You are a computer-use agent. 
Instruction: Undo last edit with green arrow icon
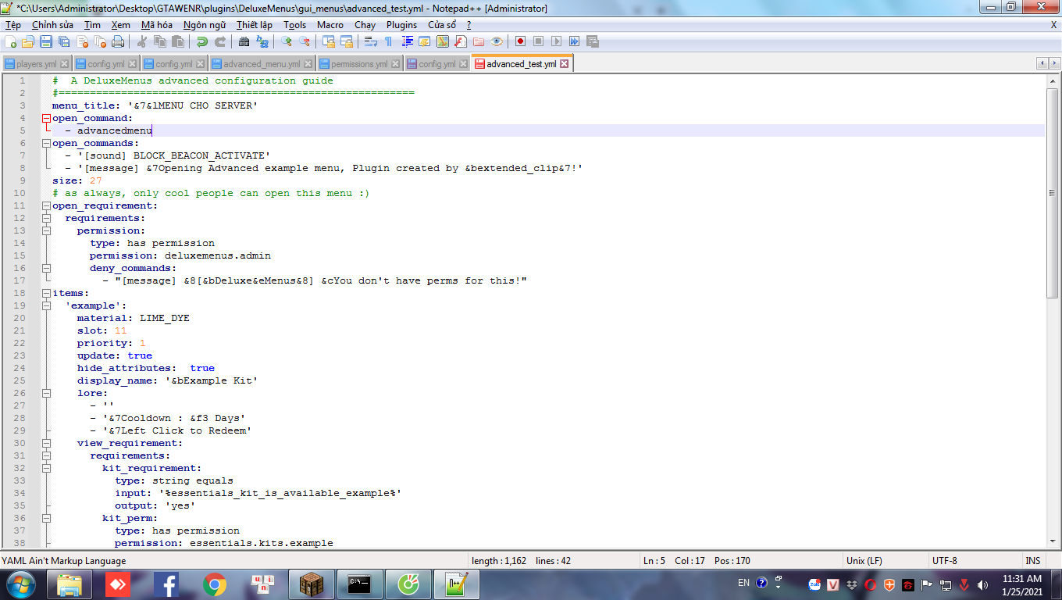pyautogui.click(x=202, y=41)
